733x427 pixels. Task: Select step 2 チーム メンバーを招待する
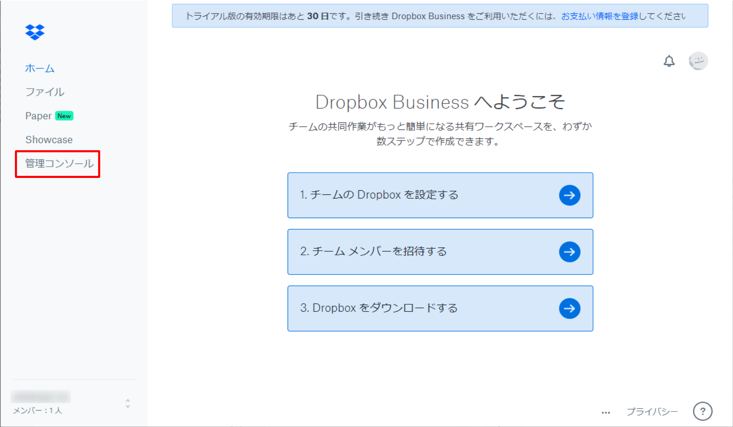click(440, 252)
